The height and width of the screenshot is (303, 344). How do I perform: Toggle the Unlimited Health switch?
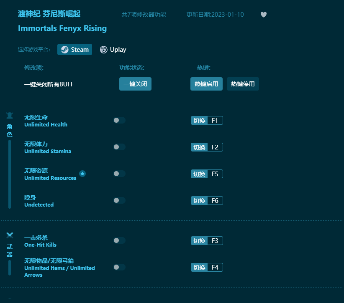pyautogui.click(x=119, y=120)
